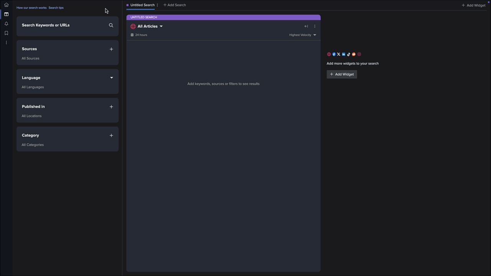
Task: Click Add Search to create new tab
Action: tap(175, 5)
